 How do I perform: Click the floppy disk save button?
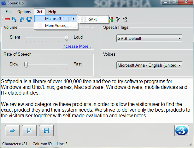tap(46, 131)
